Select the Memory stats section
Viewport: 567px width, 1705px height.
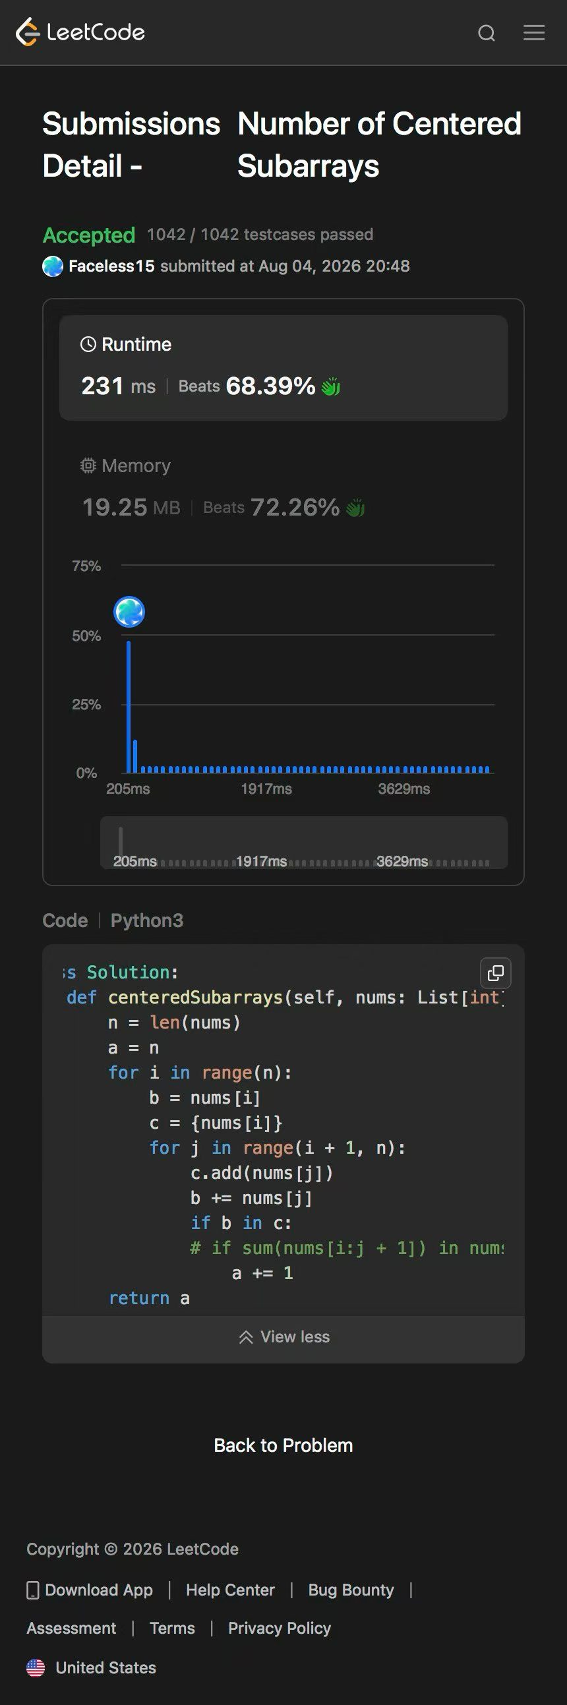[283, 488]
